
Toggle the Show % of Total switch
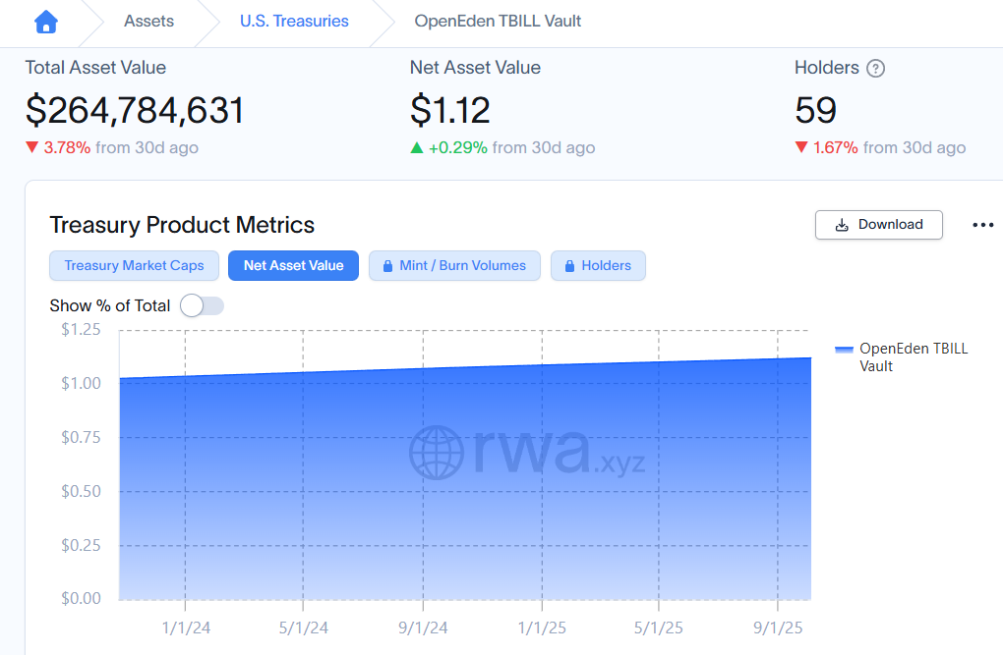(202, 305)
